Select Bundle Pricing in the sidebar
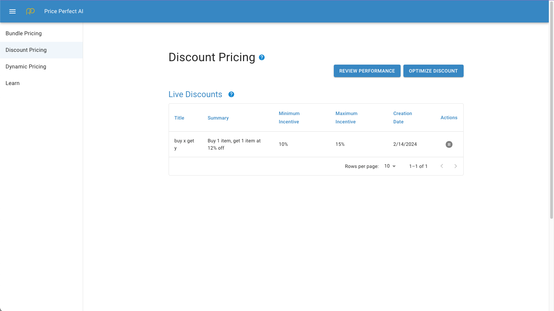 click(x=24, y=33)
